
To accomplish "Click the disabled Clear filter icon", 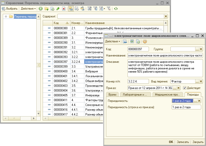I will click(109, 9).
